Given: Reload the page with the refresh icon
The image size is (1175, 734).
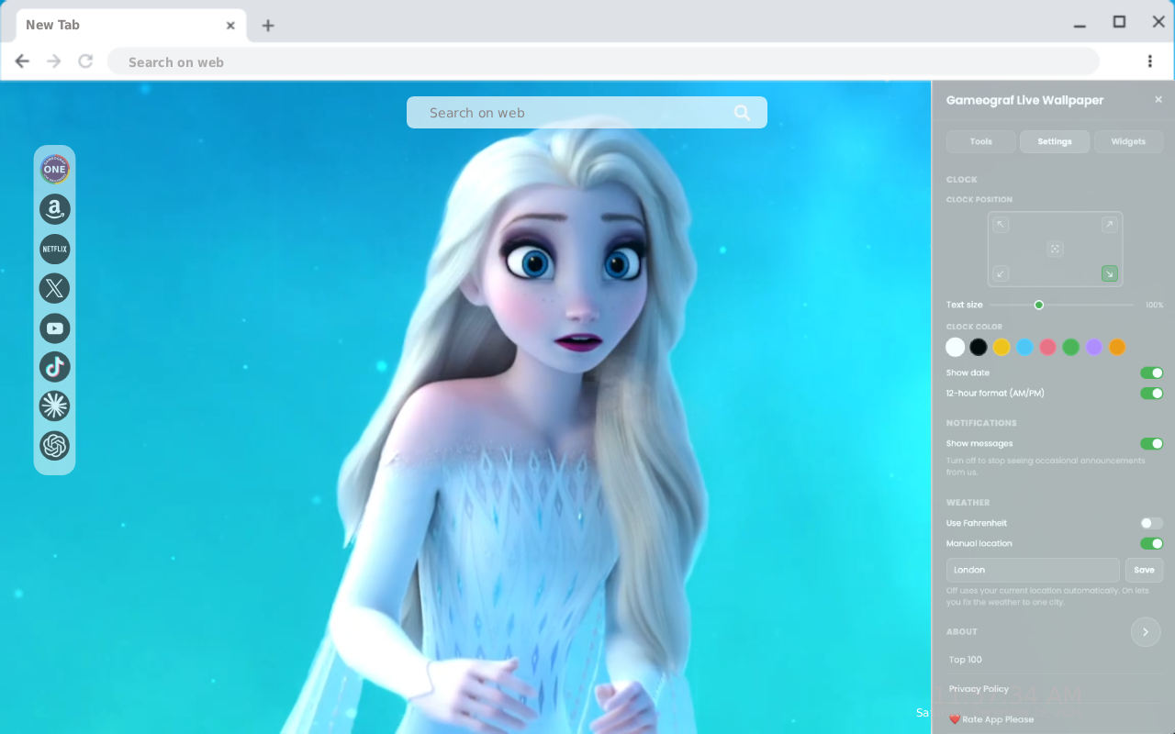Looking at the screenshot, I should pyautogui.click(x=85, y=61).
